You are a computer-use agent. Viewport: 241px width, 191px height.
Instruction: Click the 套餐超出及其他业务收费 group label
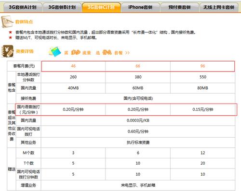coord(12,126)
